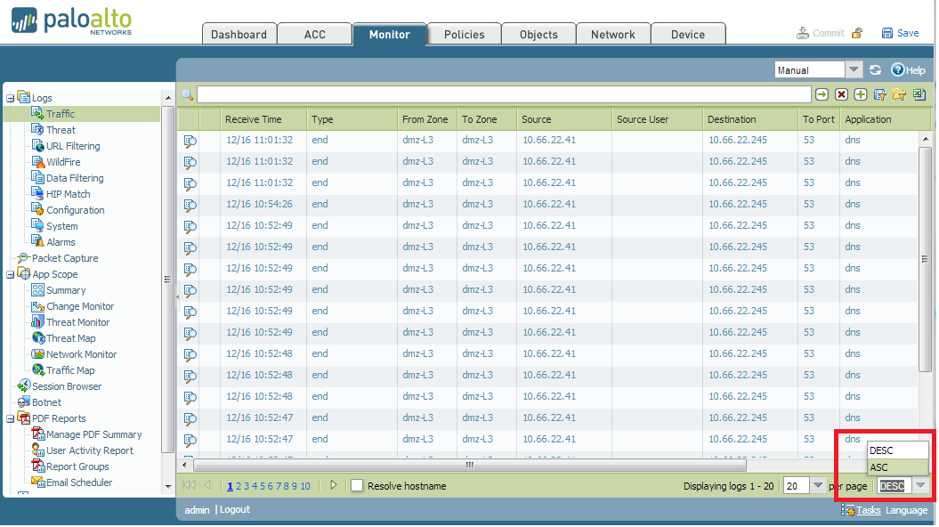Click the vertical scrollbar of log table

[x=925, y=259]
